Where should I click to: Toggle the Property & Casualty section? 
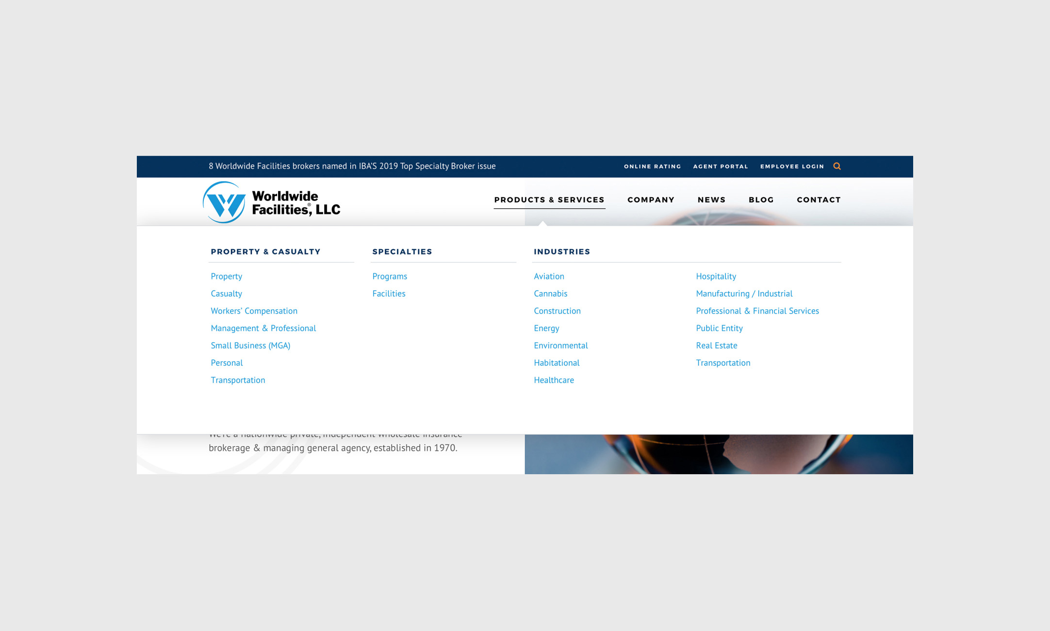(x=265, y=251)
